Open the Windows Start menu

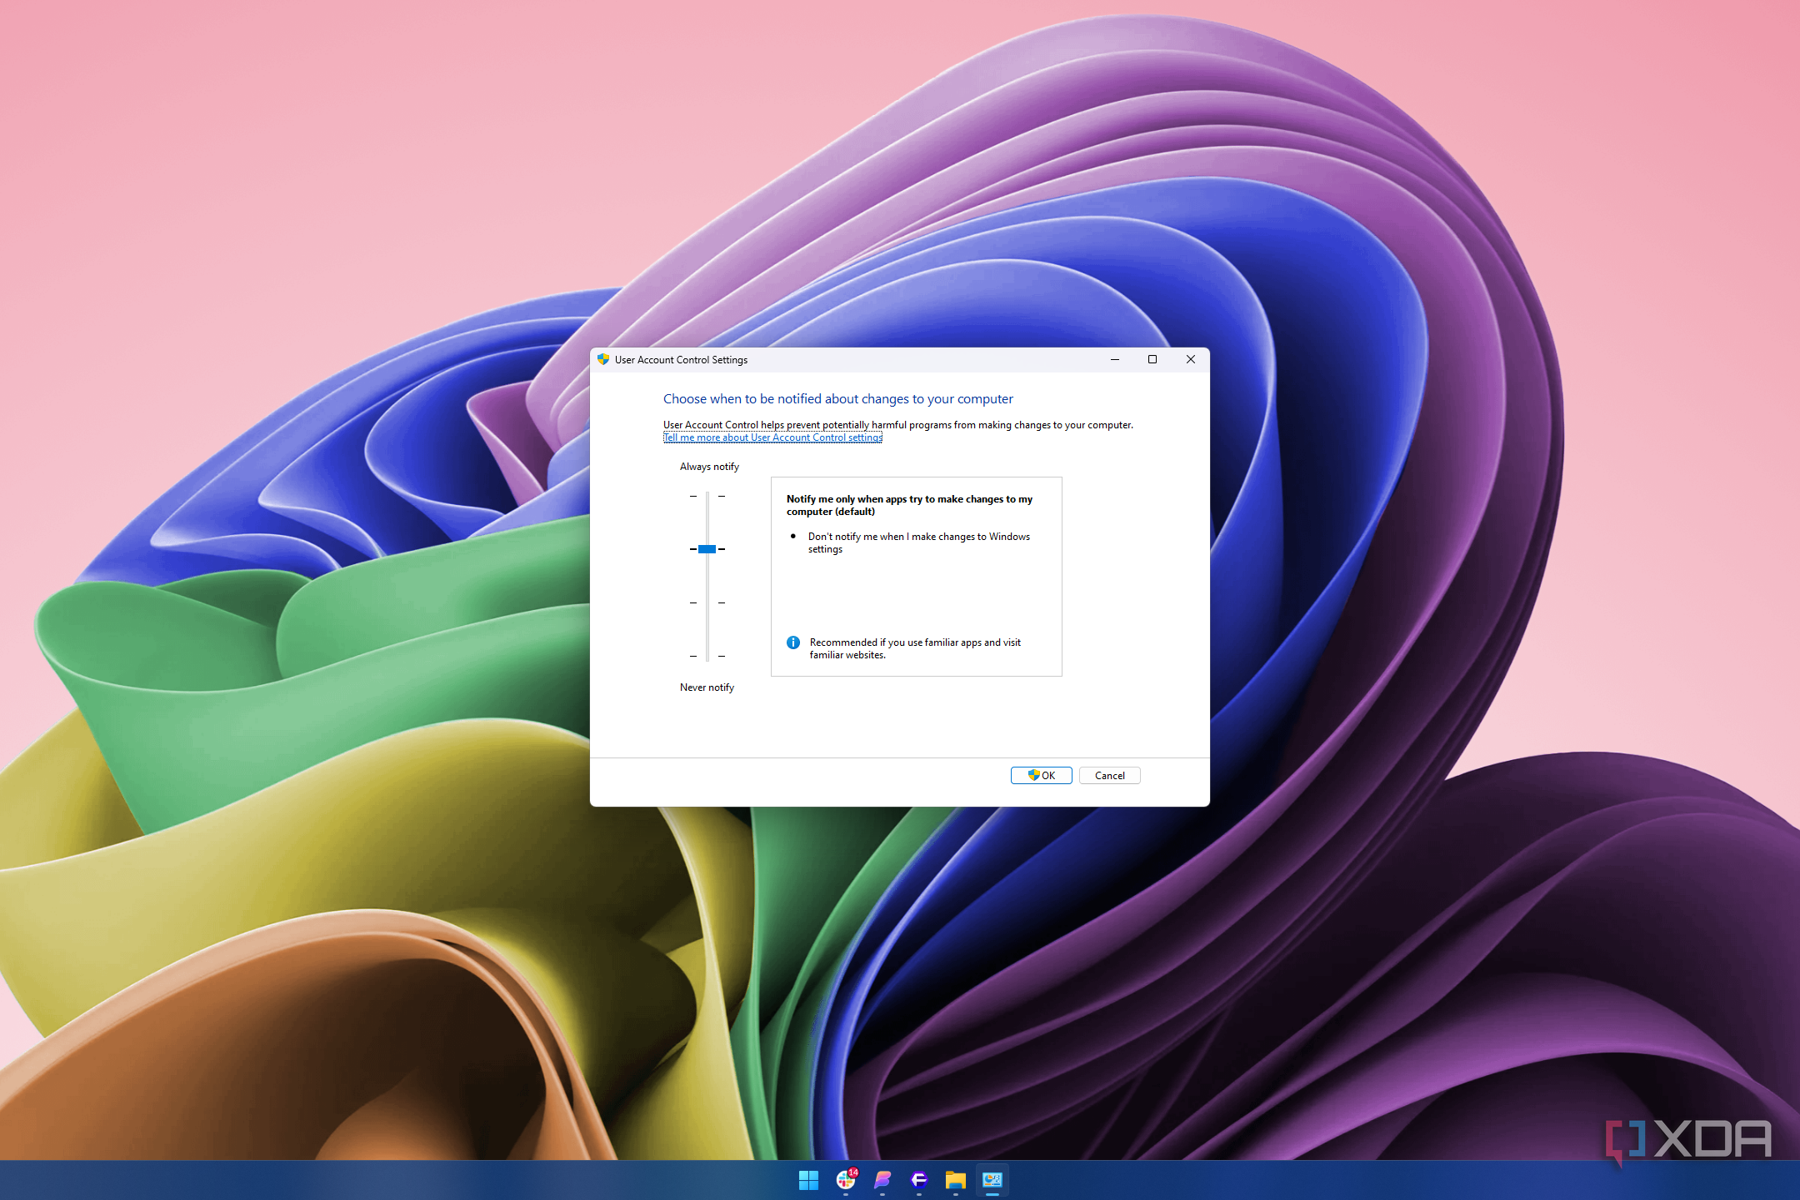pos(808,1180)
